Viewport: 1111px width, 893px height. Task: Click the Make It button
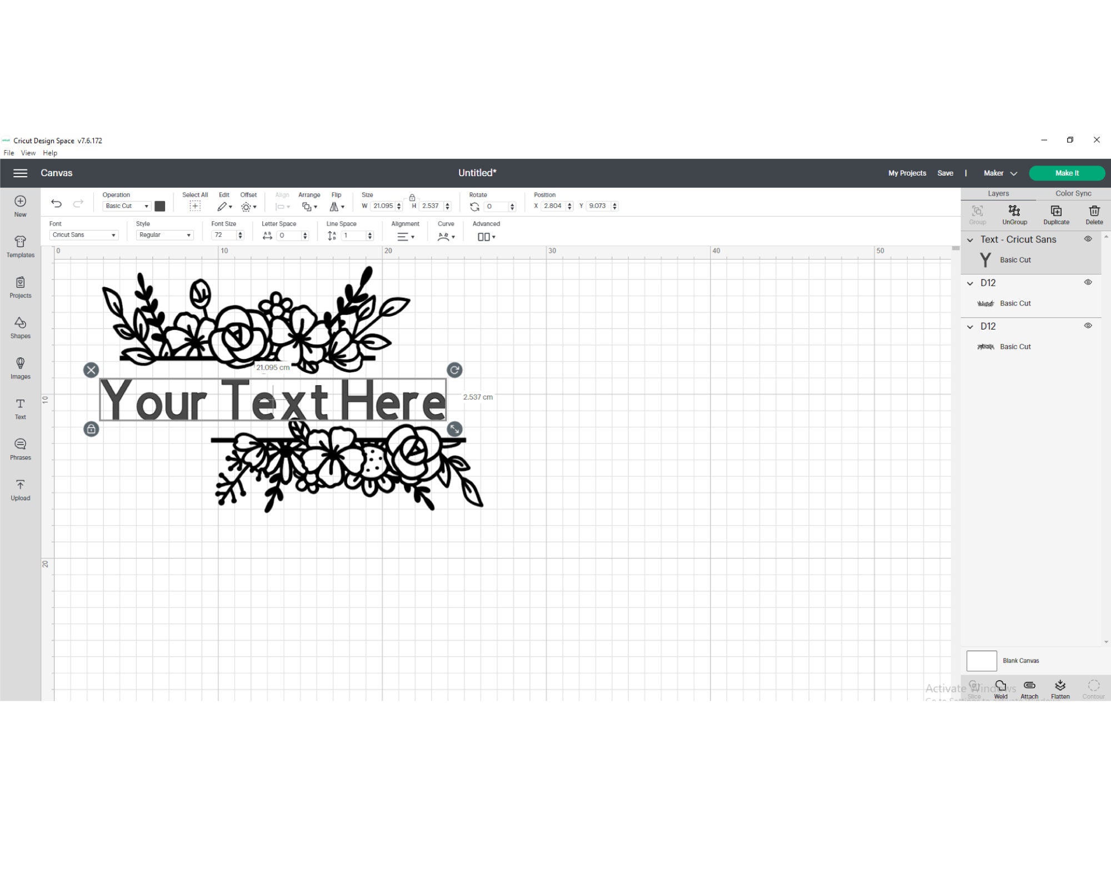click(1067, 173)
